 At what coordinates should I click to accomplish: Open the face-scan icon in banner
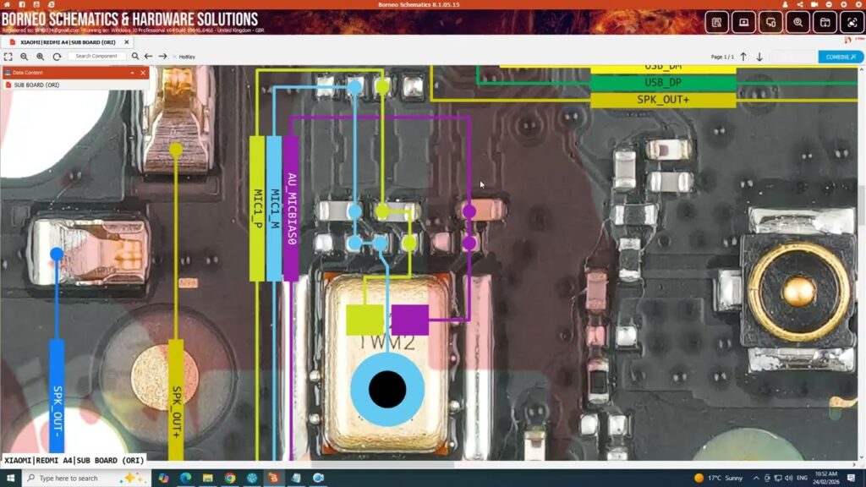point(852,23)
